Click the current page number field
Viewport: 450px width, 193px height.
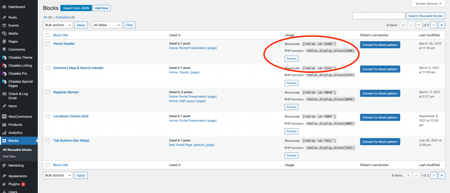click(419, 25)
